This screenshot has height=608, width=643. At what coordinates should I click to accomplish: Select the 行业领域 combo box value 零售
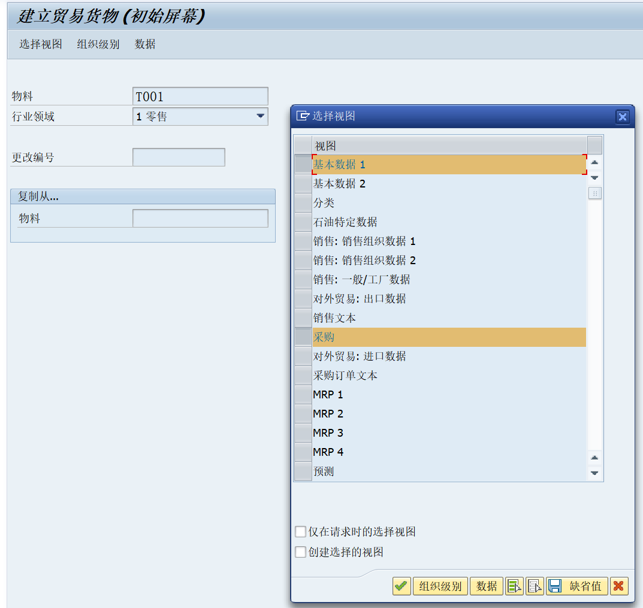[x=200, y=116]
